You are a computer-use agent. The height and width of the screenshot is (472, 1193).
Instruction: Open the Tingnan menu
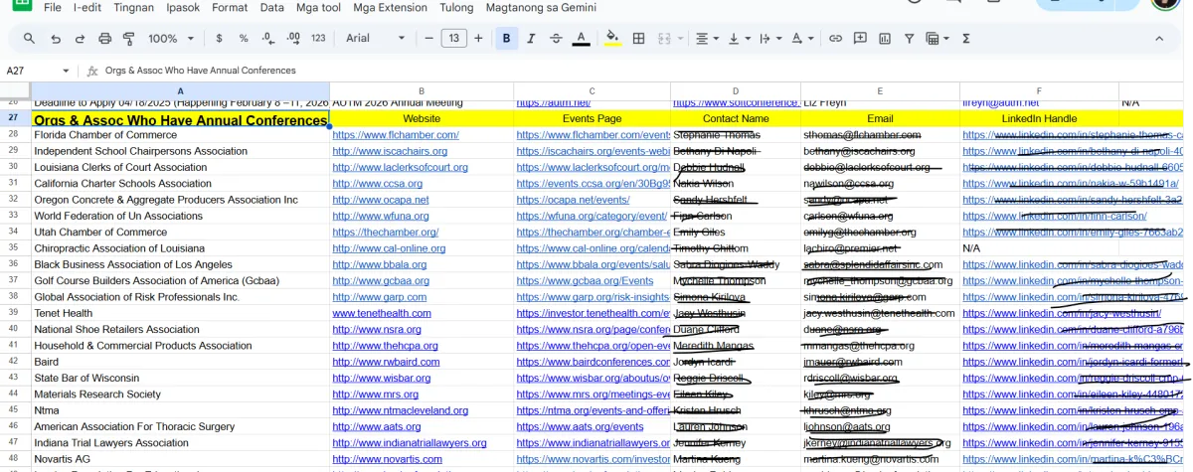[133, 7]
